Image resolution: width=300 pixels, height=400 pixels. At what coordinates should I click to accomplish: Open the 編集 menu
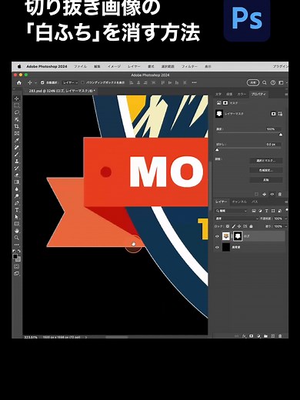[97, 66]
